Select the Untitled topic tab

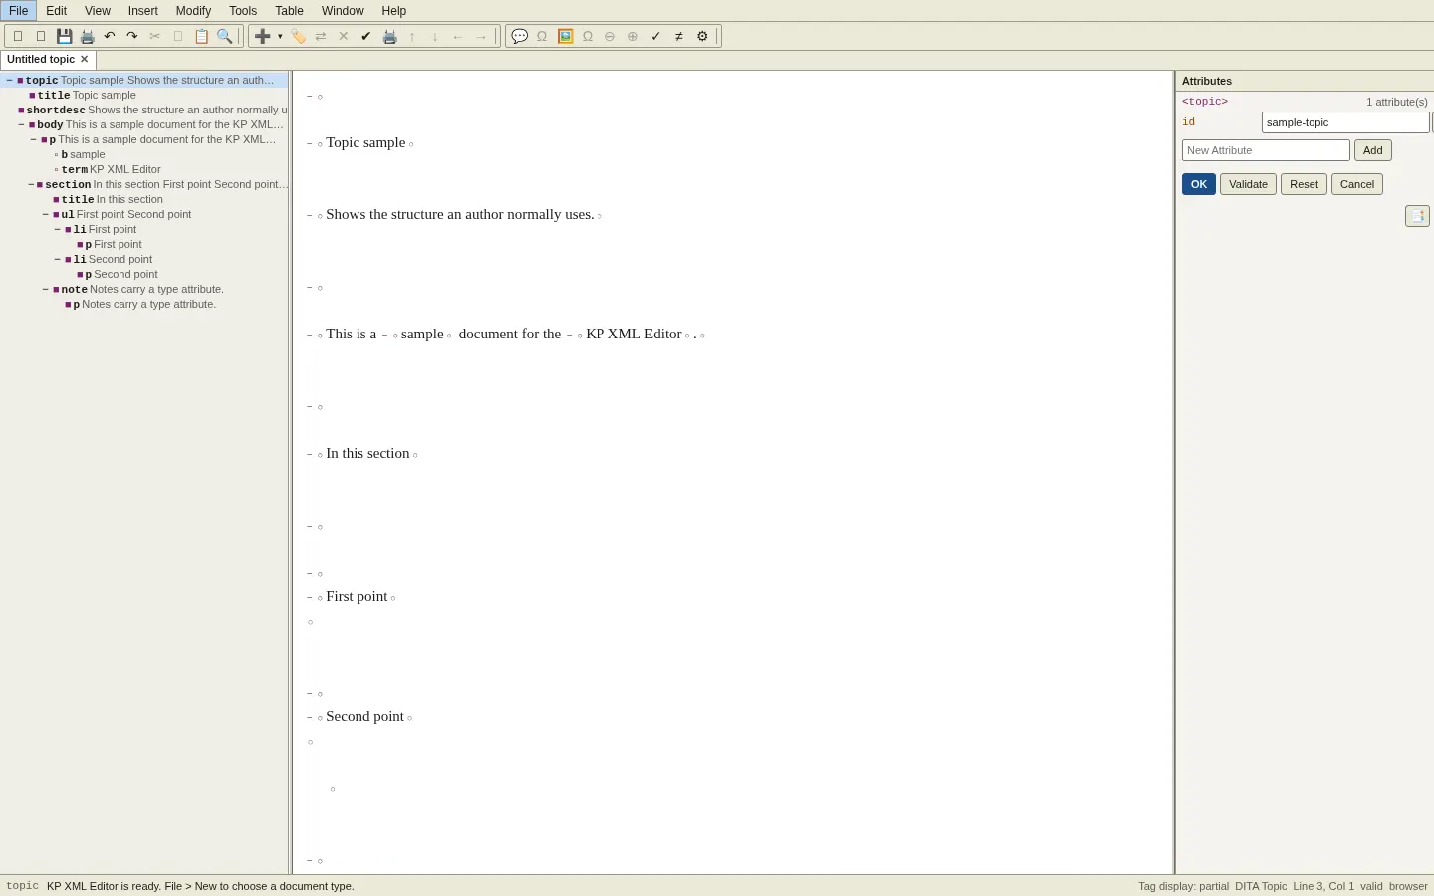coord(41,60)
